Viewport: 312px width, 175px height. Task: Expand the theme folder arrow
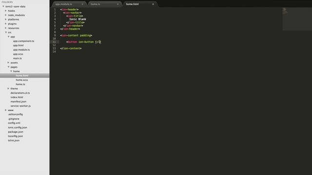pyautogui.click(x=8, y=88)
